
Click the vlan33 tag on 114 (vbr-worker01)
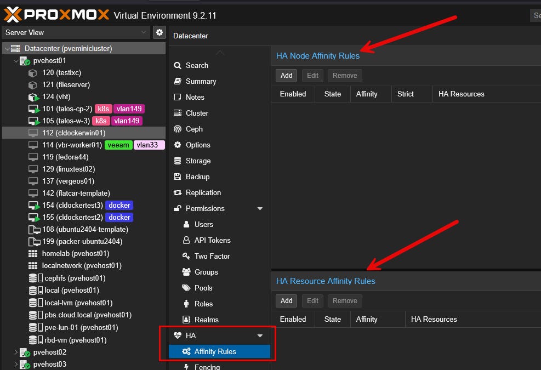(x=149, y=145)
